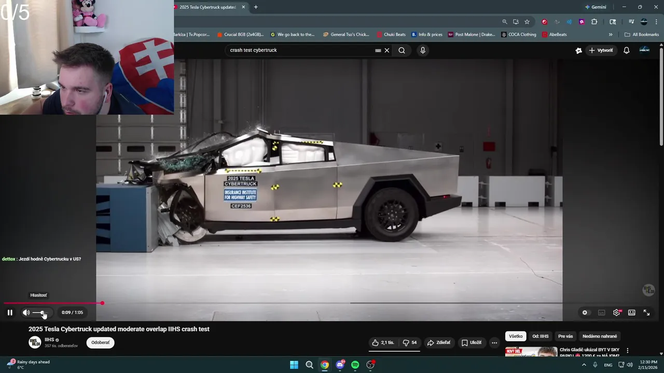Image resolution: width=664 pixels, height=373 pixels.
Task: Open the blue sound-wave extension icon
Action: (x=569, y=22)
